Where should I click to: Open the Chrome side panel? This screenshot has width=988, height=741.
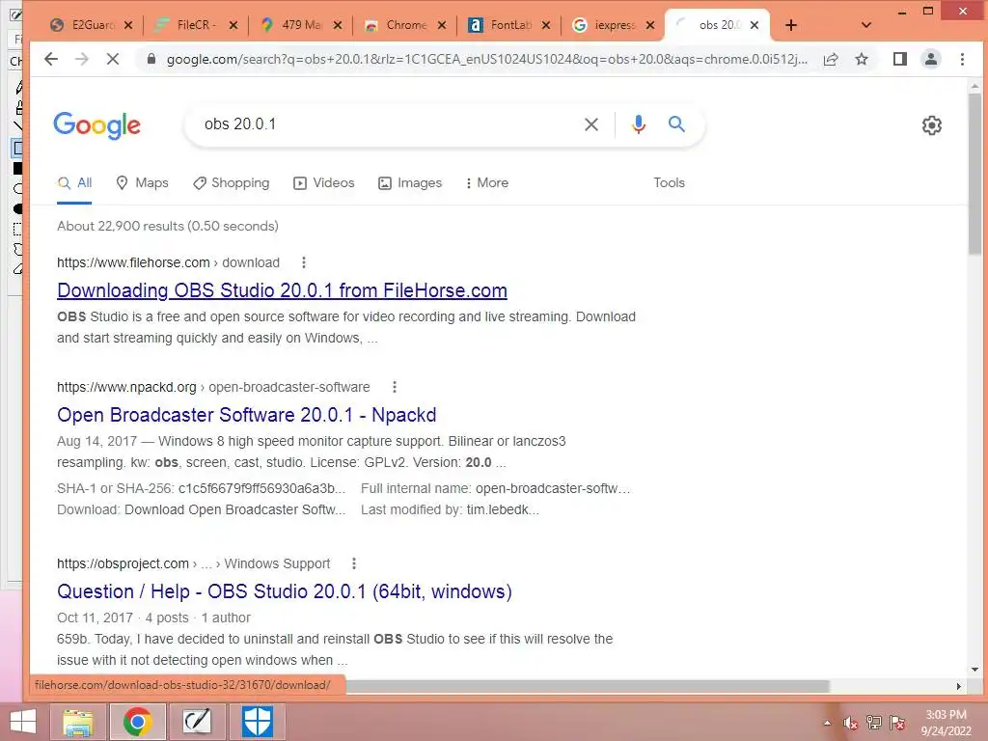[x=900, y=59]
